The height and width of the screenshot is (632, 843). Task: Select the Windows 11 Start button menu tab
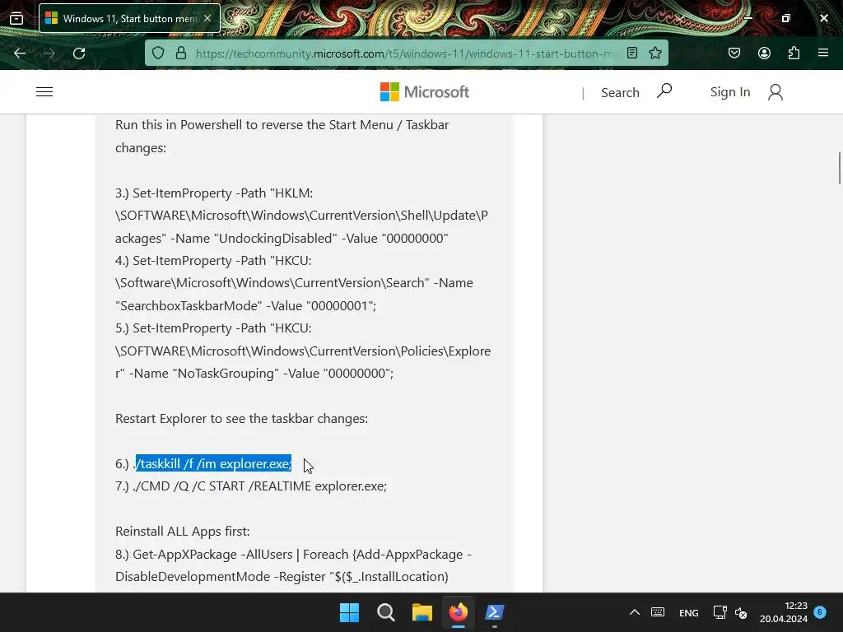pyautogui.click(x=129, y=18)
